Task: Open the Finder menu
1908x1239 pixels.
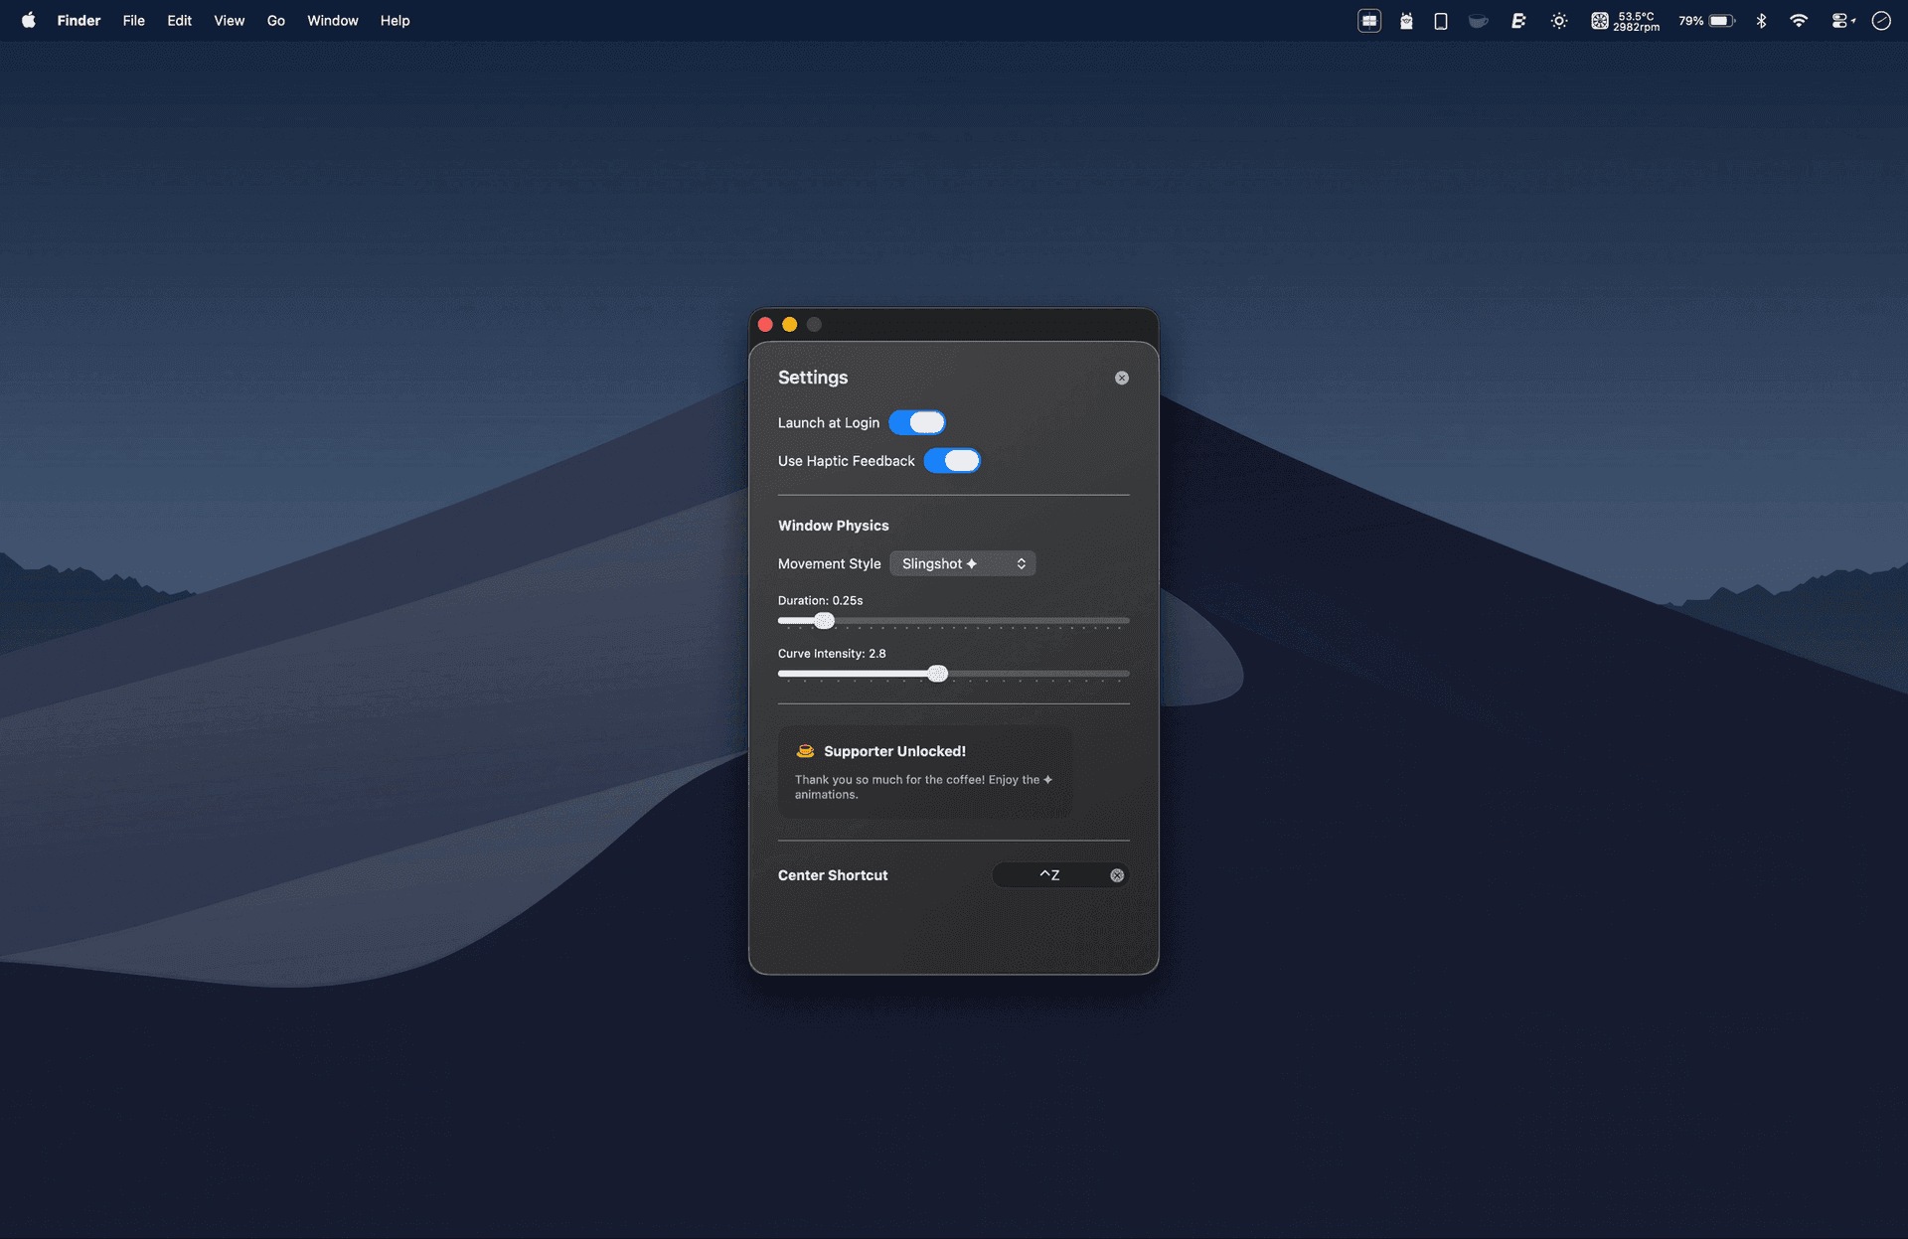Action: [x=79, y=20]
